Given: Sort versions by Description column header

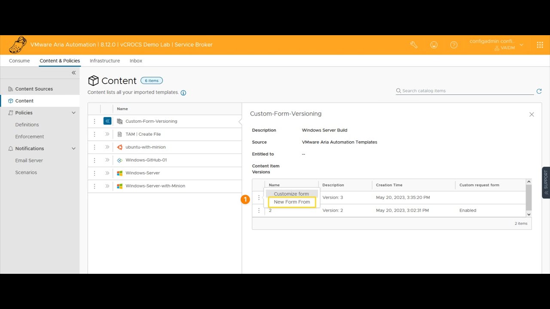Looking at the screenshot, I should 333,185.
